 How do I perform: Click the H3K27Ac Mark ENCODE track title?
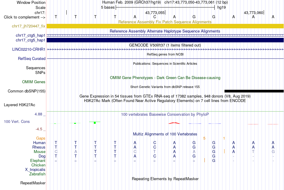click(165, 101)
